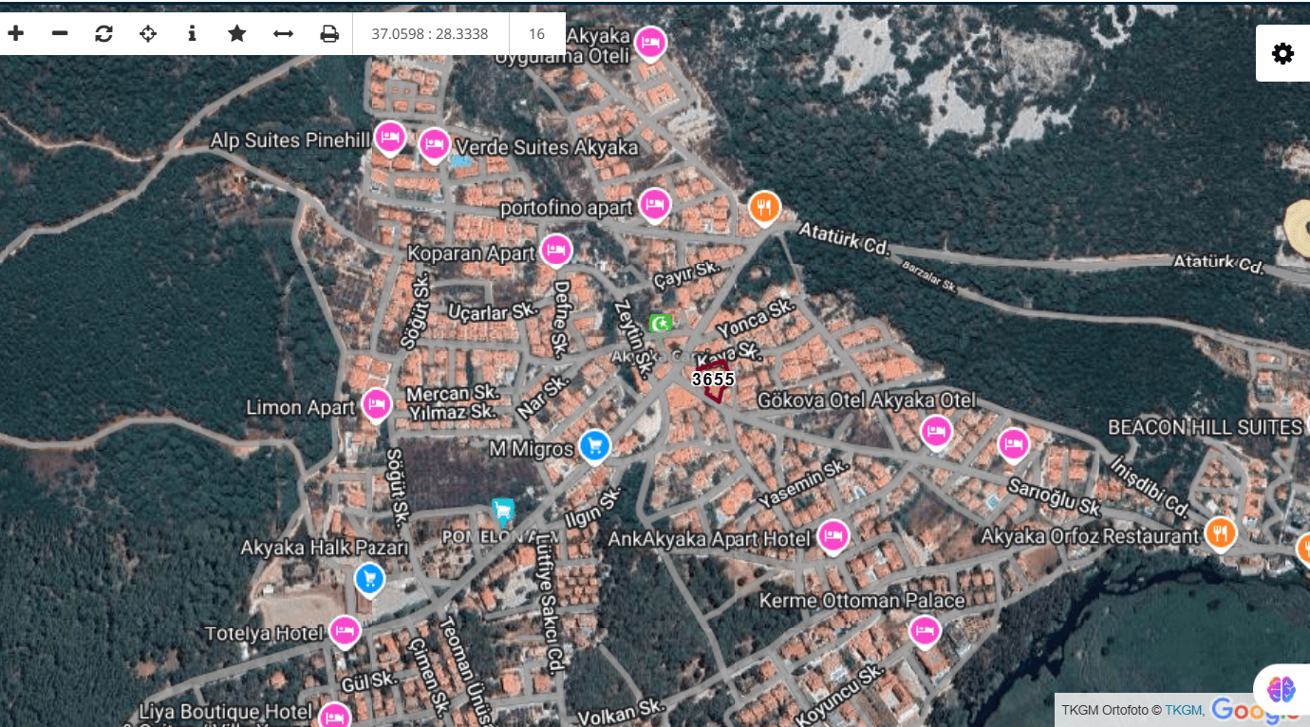1310x727 pixels.
Task: Activate the locate crosshair tool
Action: pos(148,34)
